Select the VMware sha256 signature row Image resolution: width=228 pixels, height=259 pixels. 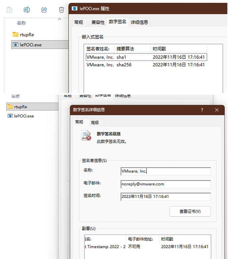tap(146, 65)
